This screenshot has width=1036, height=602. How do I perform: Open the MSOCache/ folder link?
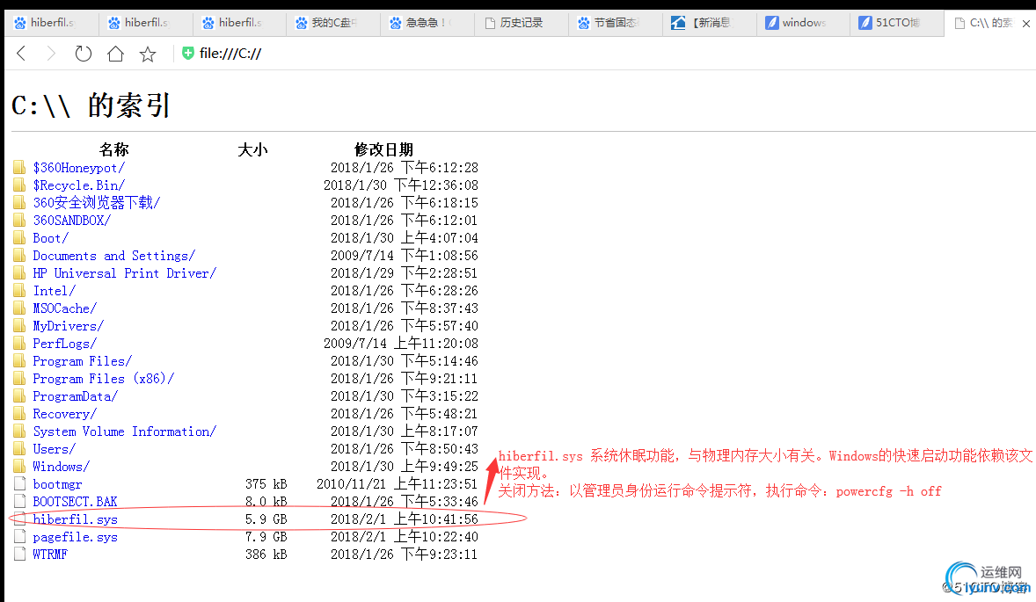65,308
